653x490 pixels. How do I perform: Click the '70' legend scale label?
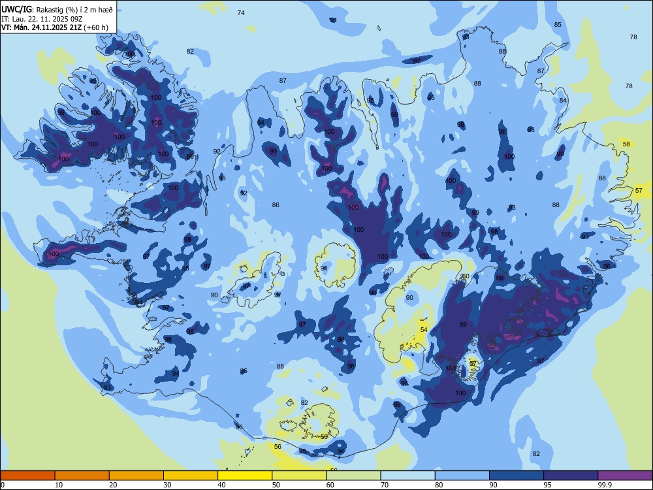pyautogui.click(x=385, y=485)
